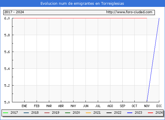
Task: Click the OCT month label
Action: point(134,106)
